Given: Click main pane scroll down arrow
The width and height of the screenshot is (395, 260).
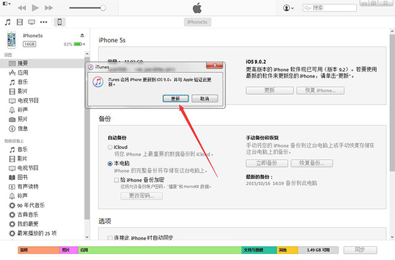Looking at the screenshot, I should point(392,237).
